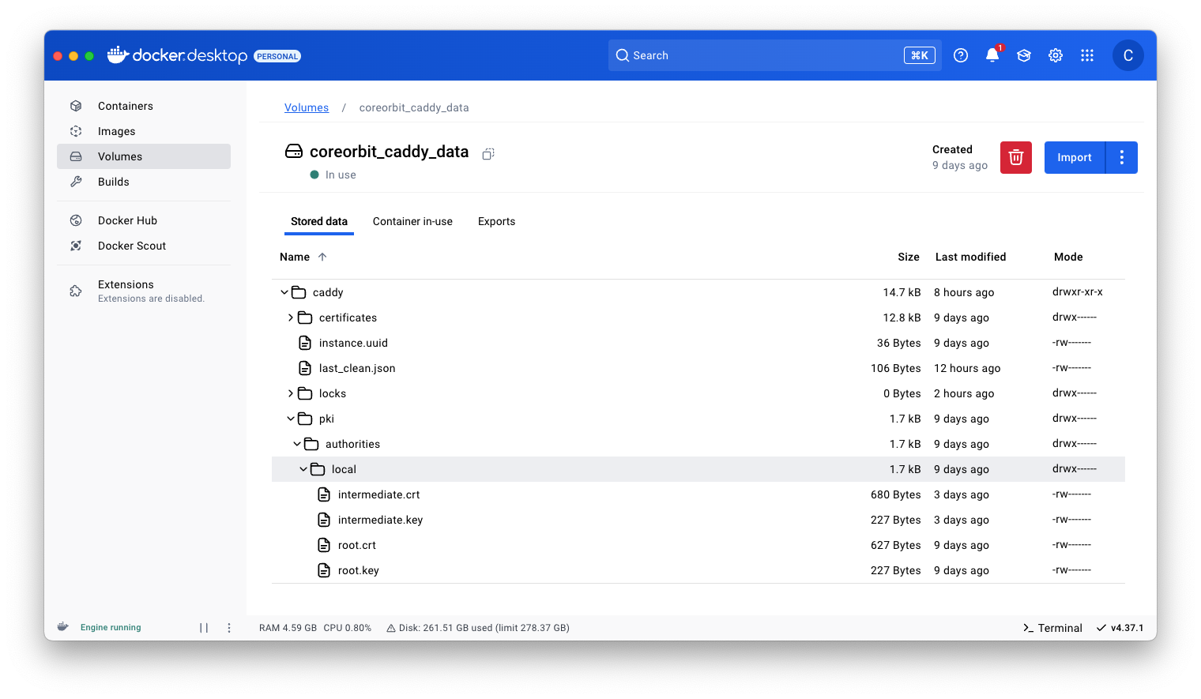Open Docker Scout from sidebar
Viewport: 1201px width, 699px height.
pos(144,246)
